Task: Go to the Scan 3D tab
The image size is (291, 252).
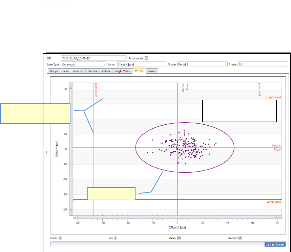Action: tap(78, 71)
